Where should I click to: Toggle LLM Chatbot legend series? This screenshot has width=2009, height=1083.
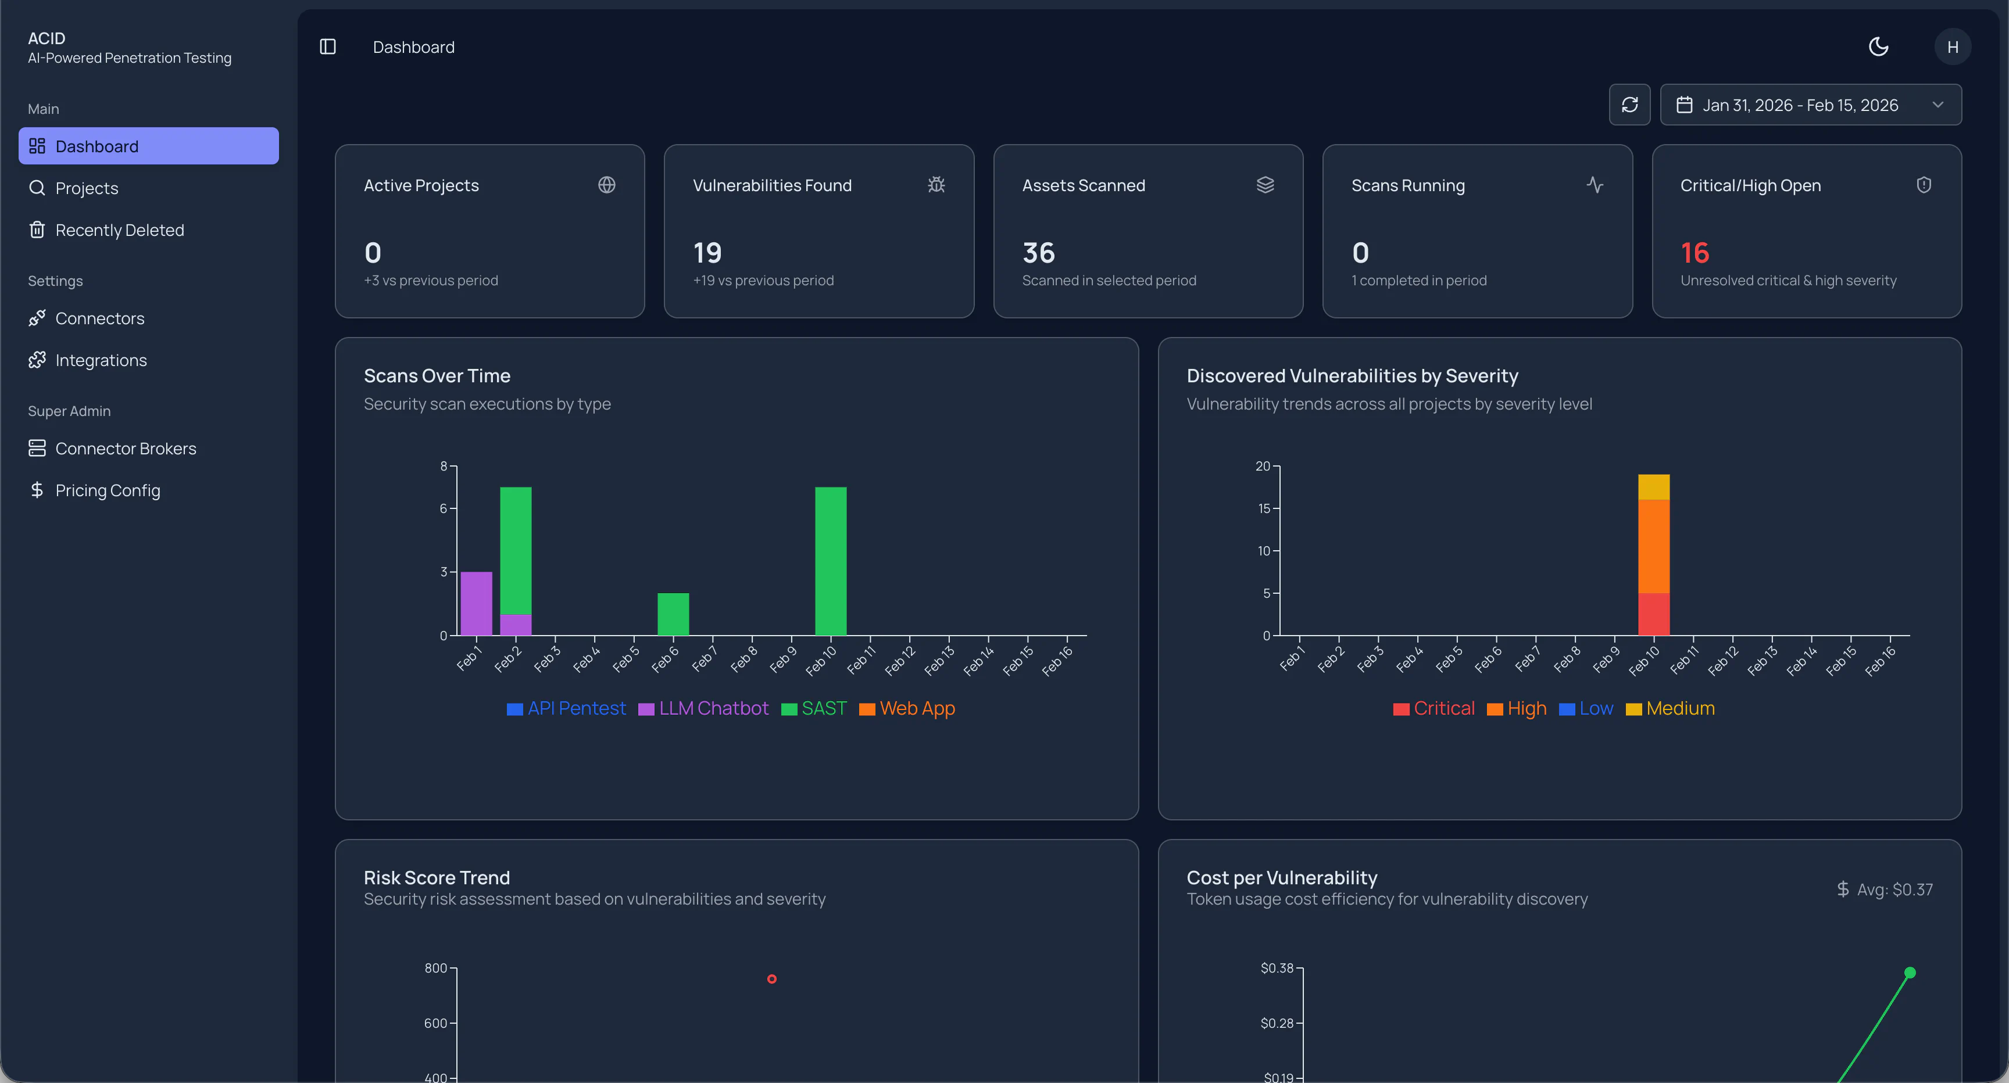[x=703, y=709]
